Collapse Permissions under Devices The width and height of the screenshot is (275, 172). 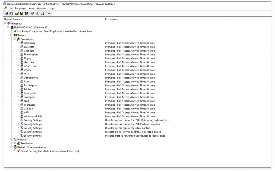[x=15, y=39]
